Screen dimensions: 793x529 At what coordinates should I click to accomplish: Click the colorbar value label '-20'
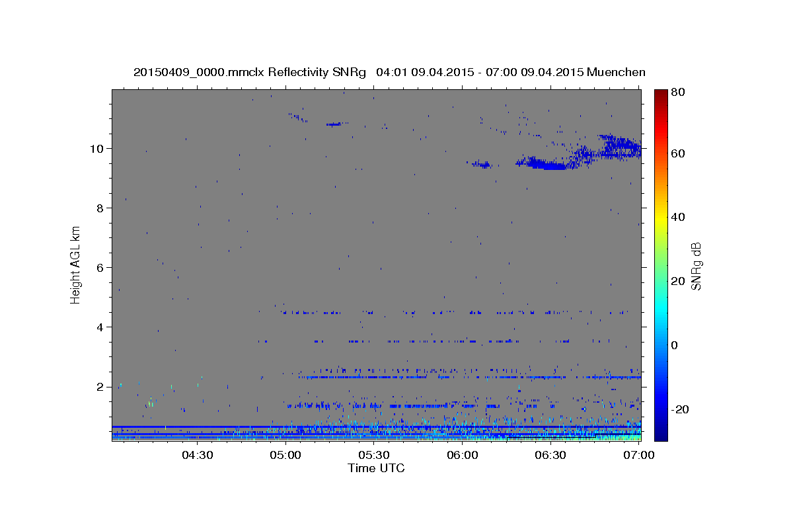tap(679, 409)
